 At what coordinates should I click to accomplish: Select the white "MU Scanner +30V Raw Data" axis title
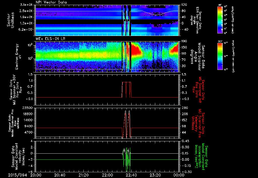[16, 90]
